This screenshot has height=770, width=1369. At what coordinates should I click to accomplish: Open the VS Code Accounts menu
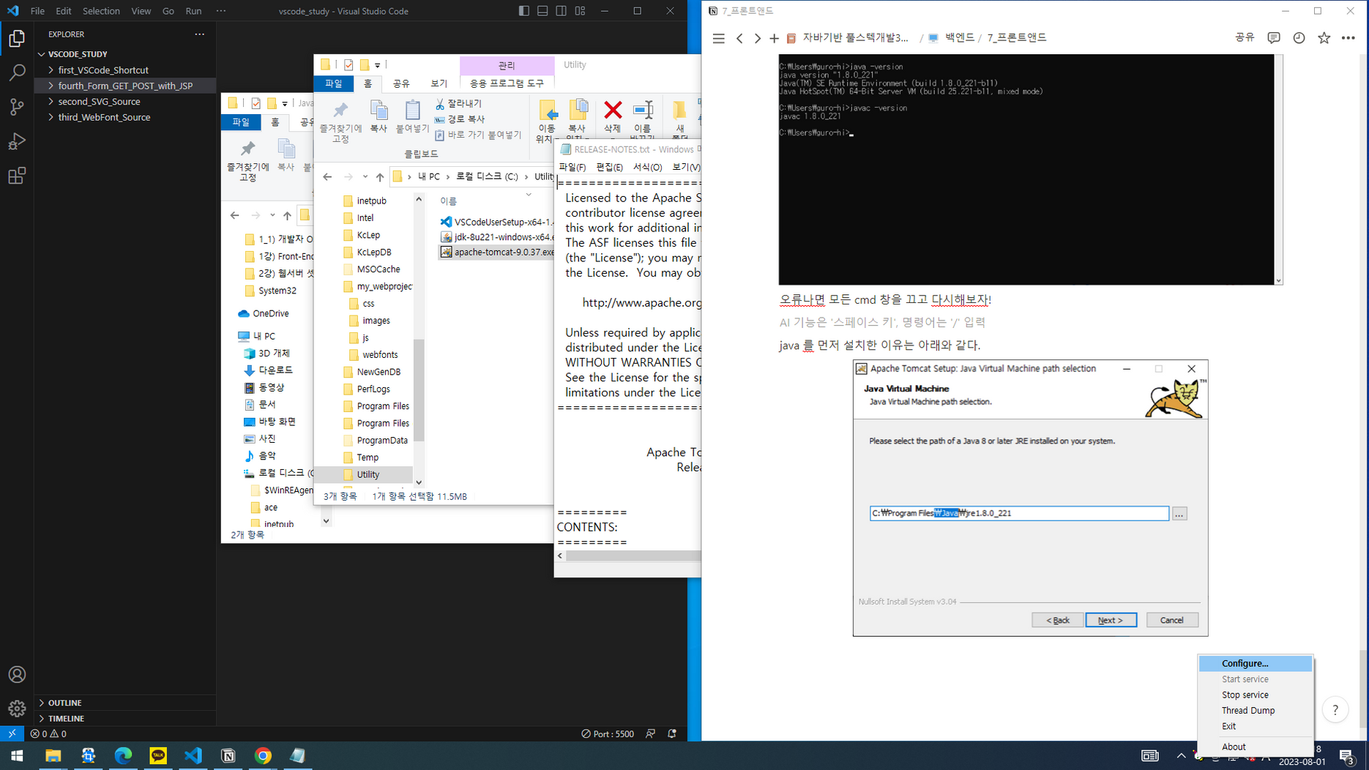point(17,674)
